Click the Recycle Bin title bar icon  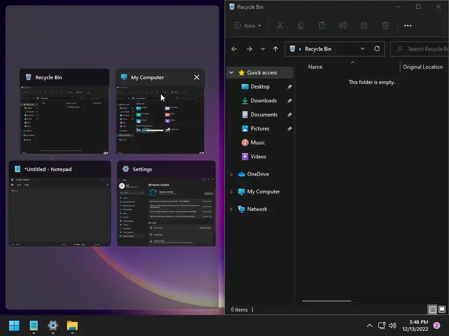(x=232, y=7)
